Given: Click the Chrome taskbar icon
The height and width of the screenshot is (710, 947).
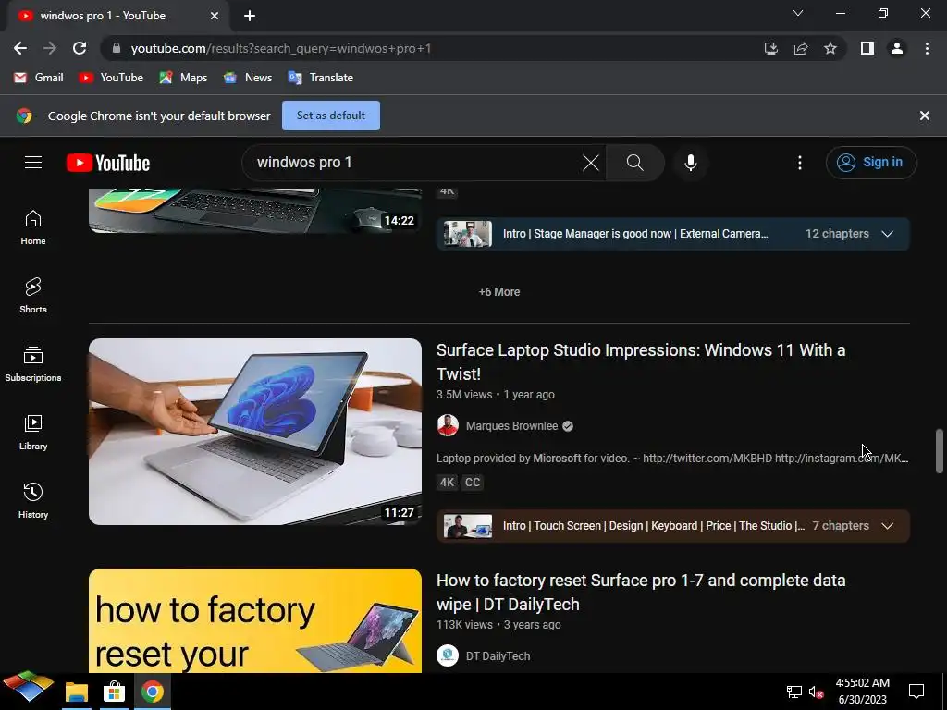Looking at the screenshot, I should (153, 692).
